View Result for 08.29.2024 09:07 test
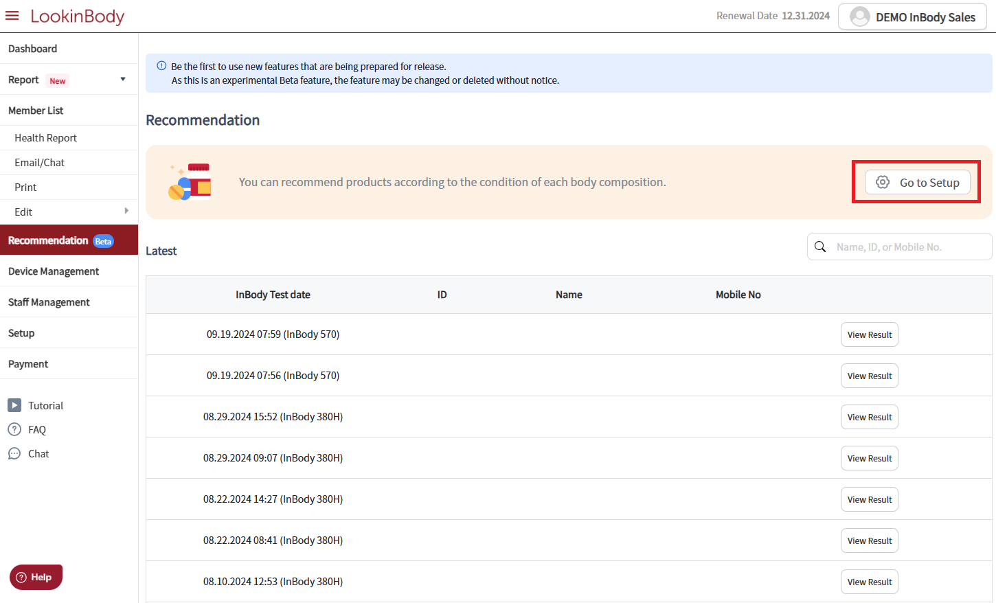The image size is (996, 603). [x=870, y=458]
